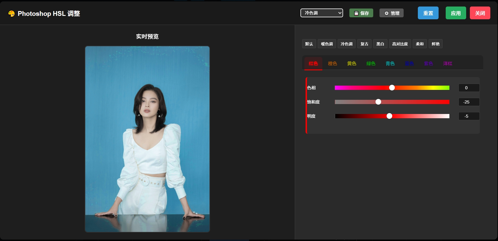Click the 饱和度 saturation slider handle
This screenshot has height=241, width=498.
(378, 102)
